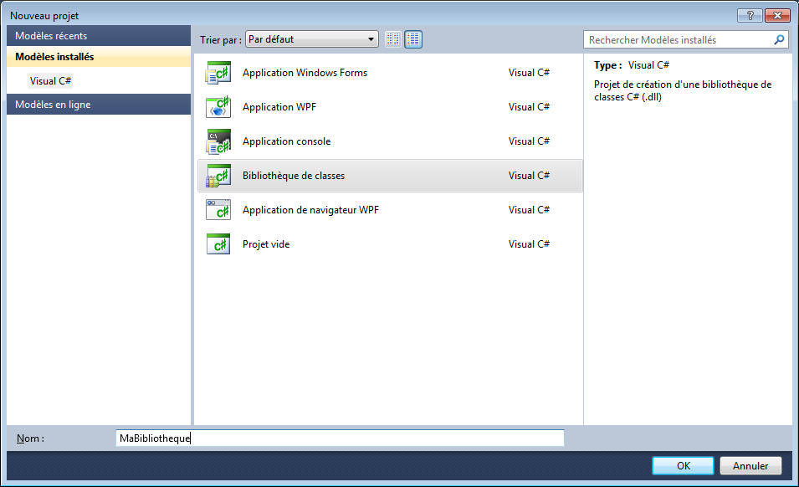Switch to small icons view
The height and width of the screenshot is (487, 799).
tap(393, 39)
